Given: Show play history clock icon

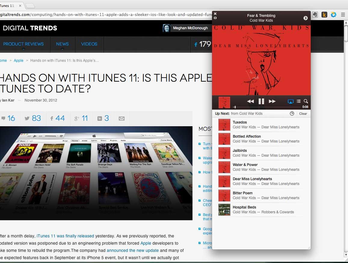Looking at the screenshot, I should point(292,114).
